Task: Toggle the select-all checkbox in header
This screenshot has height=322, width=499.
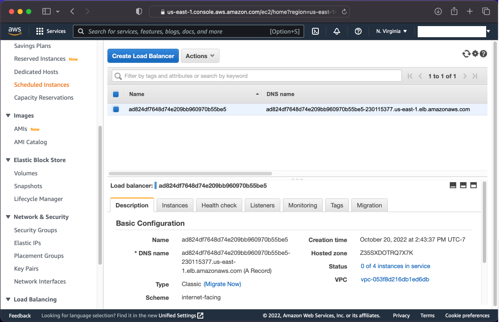Action: pyautogui.click(x=116, y=94)
